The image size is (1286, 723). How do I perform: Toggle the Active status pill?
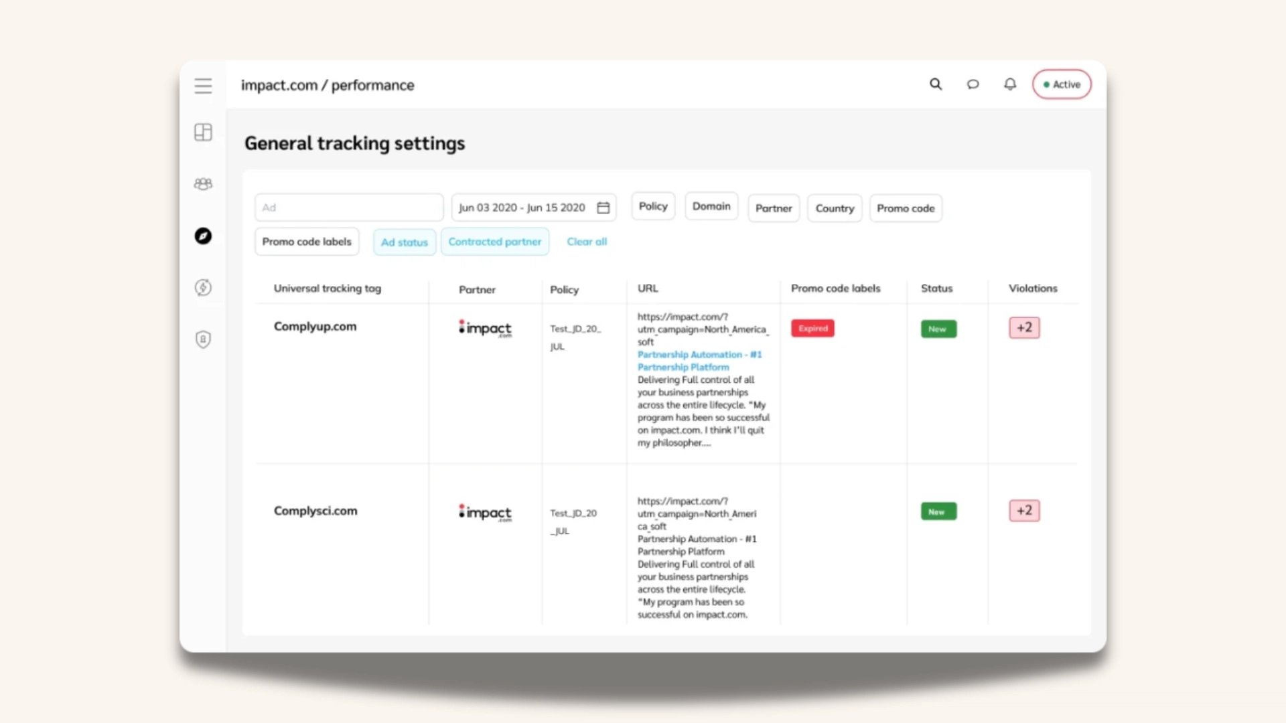(1062, 84)
